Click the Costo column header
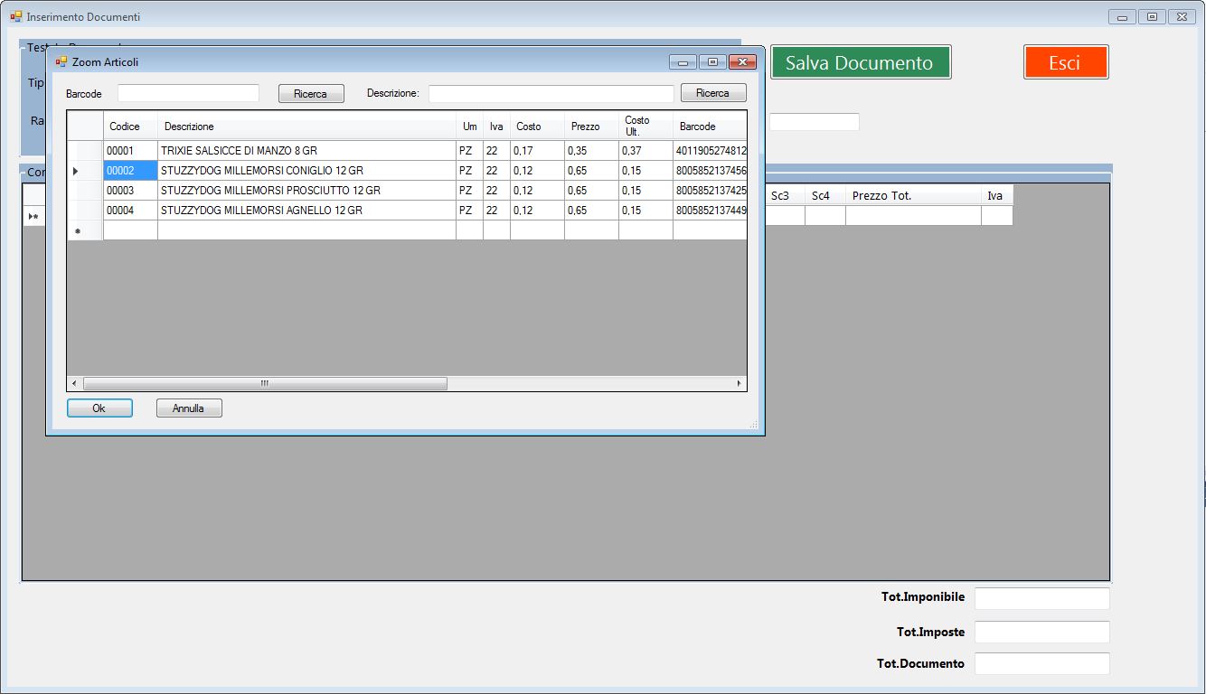This screenshot has height=694, width=1206. pyautogui.click(x=537, y=127)
